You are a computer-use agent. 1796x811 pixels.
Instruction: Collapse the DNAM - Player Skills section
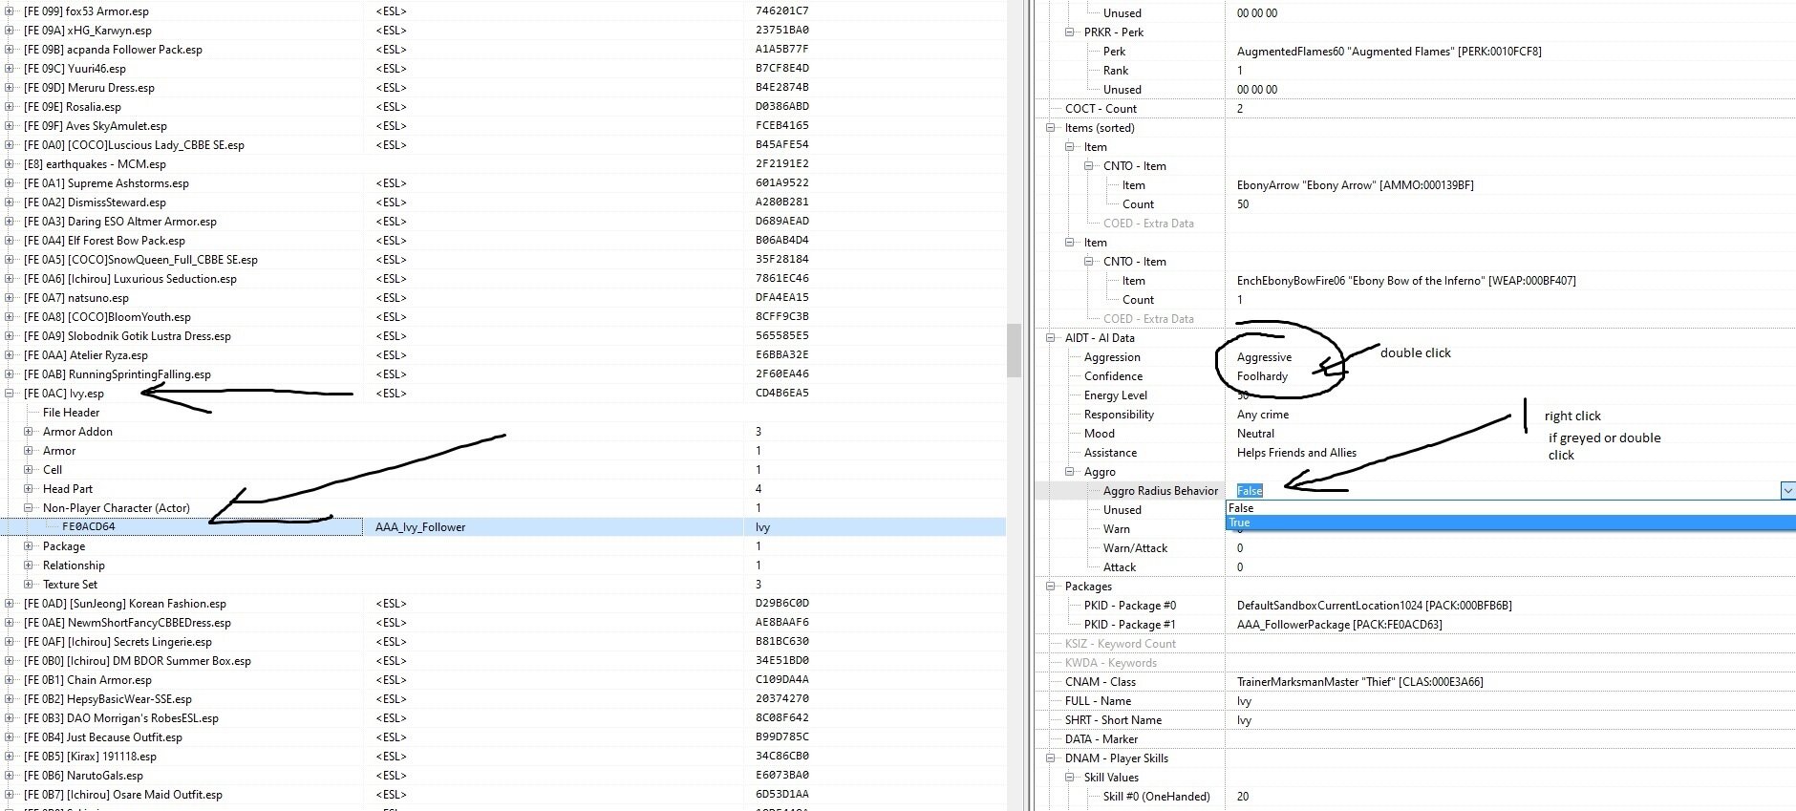[1051, 758]
